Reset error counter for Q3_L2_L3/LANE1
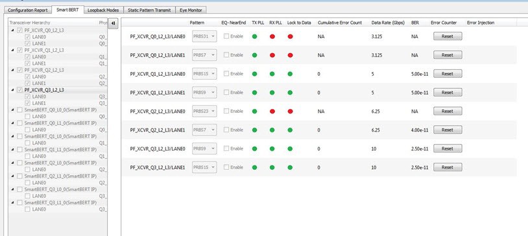The height and width of the screenshot is (236, 528). tap(448, 167)
